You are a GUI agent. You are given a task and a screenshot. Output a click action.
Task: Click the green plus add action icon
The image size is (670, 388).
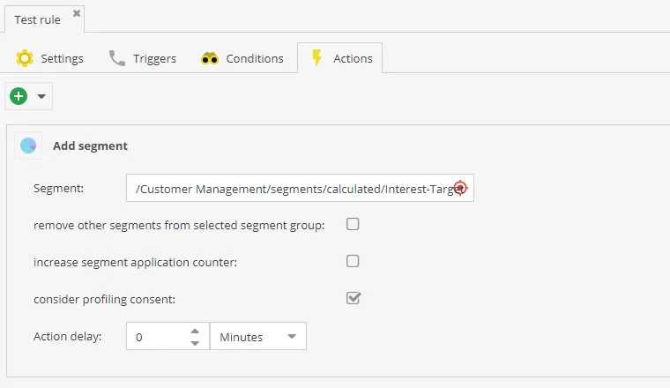pyautogui.click(x=19, y=96)
